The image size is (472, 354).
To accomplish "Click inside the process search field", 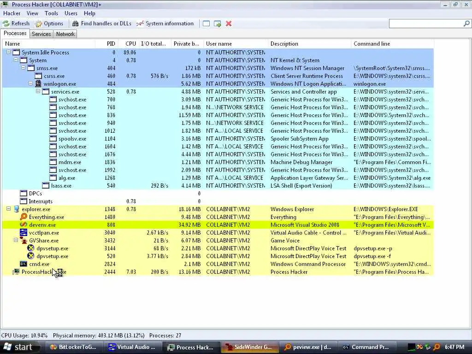I will [x=426, y=24].
